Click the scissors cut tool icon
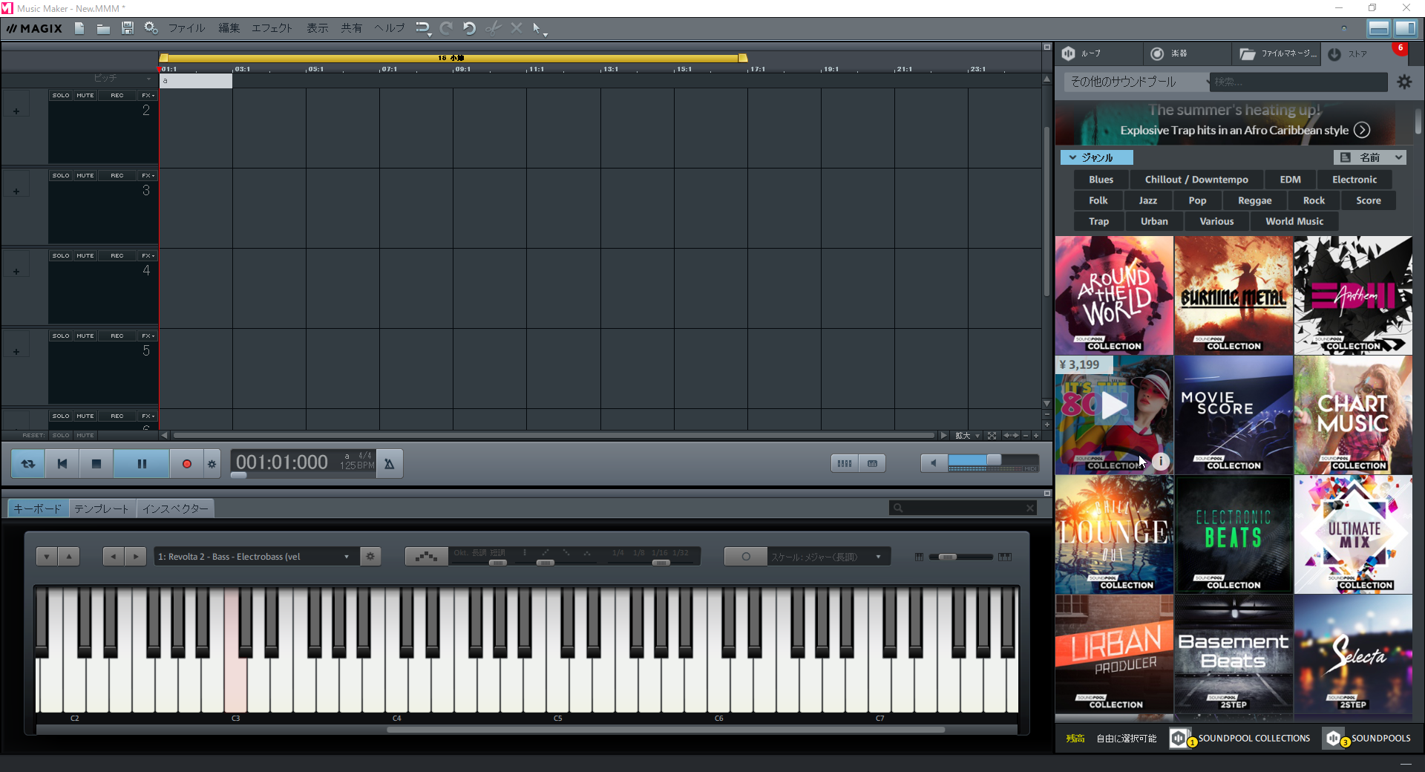The height and width of the screenshot is (772, 1425). (493, 28)
